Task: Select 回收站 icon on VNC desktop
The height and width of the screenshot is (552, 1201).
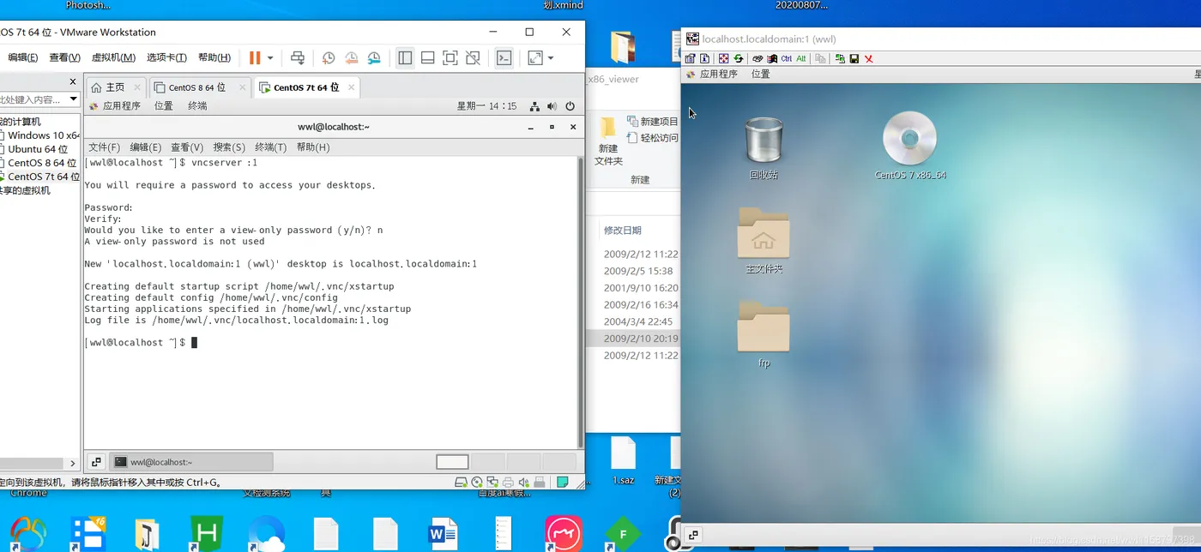Action: tap(763, 147)
